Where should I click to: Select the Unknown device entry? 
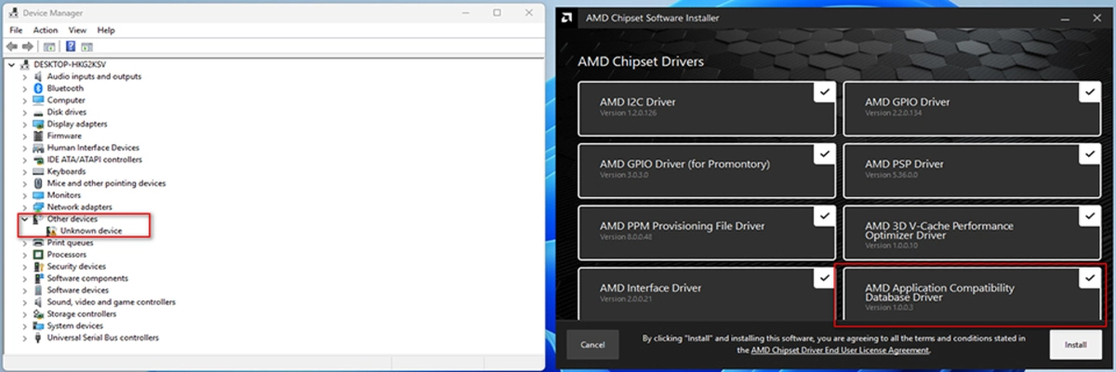pos(91,231)
